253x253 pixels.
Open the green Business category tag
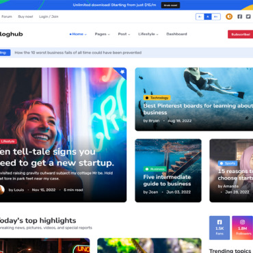click(x=155, y=169)
